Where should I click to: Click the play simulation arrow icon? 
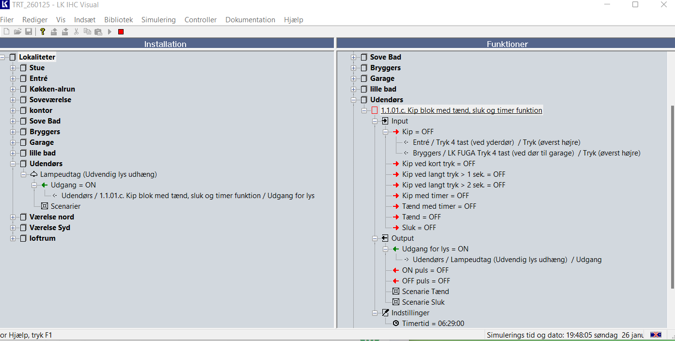110,32
